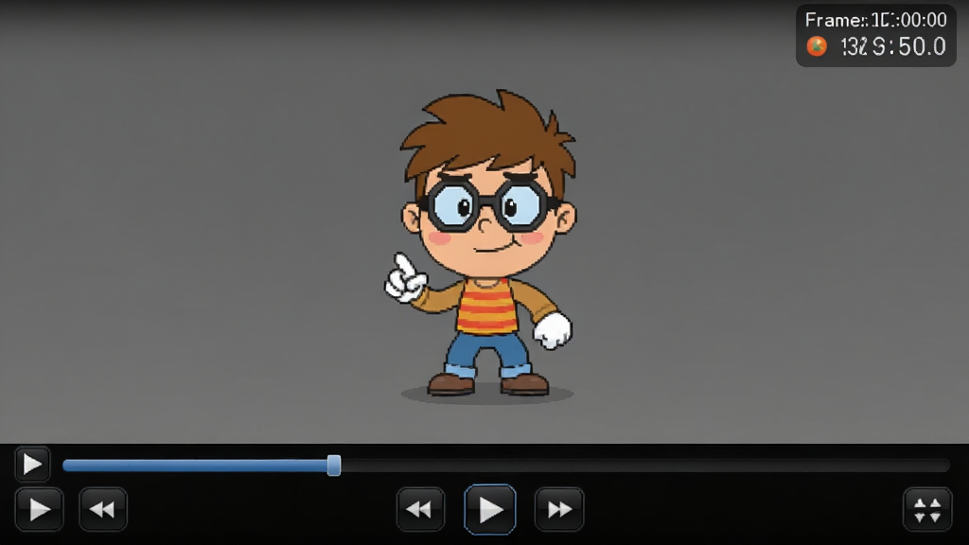Select the cartoon boy character in the preview

pyautogui.click(x=486, y=244)
